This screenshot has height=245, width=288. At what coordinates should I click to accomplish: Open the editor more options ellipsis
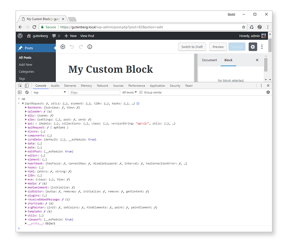tap(262, 47)
